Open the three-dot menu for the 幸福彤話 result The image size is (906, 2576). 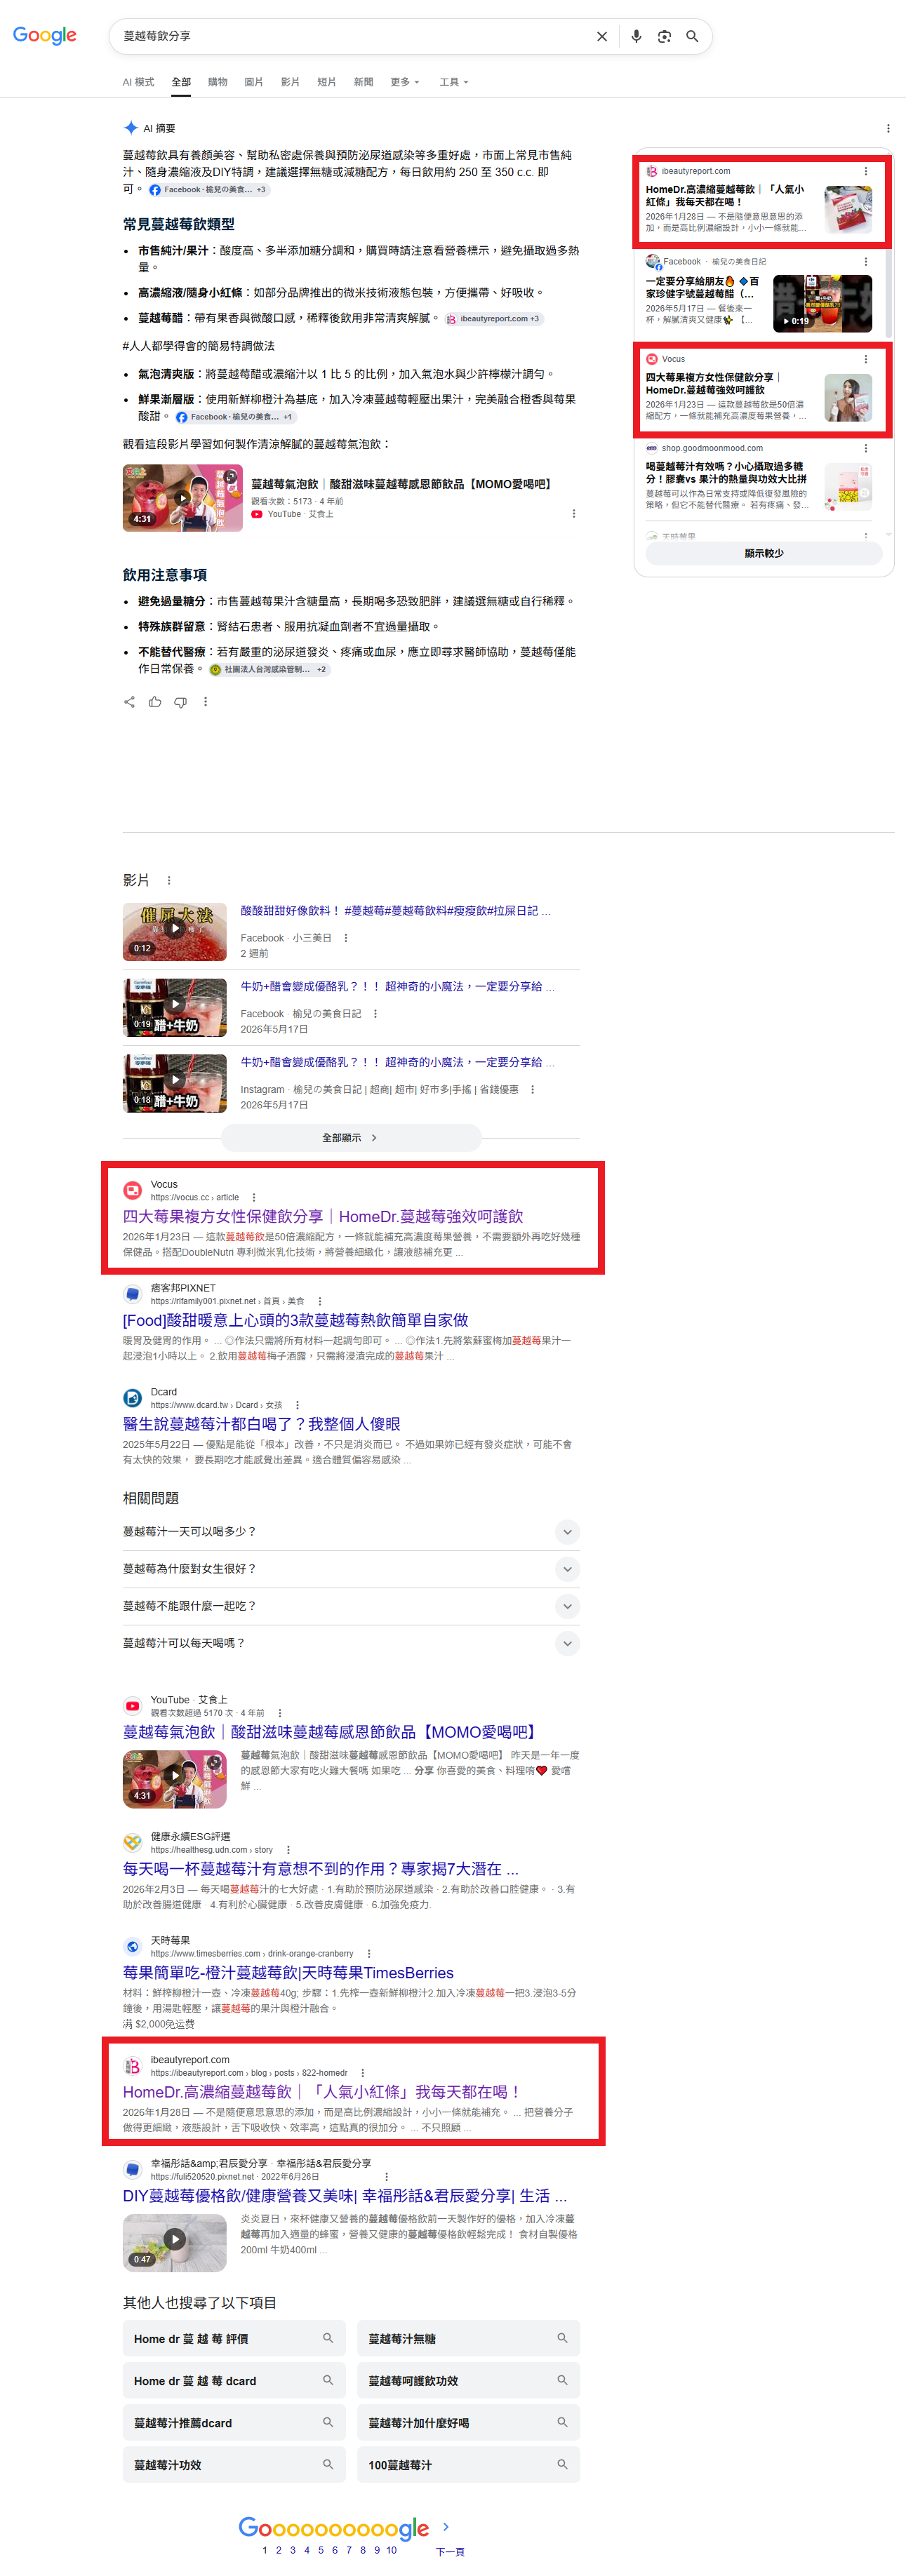tap(387, 2177)
